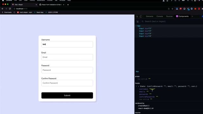Select the Input key="4" component
Viewport: 203px width, 114px height.
145,36
